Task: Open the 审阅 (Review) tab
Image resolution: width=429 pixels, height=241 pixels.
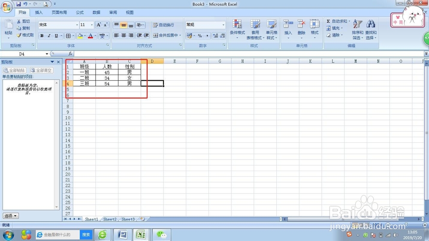Action: 113,12
